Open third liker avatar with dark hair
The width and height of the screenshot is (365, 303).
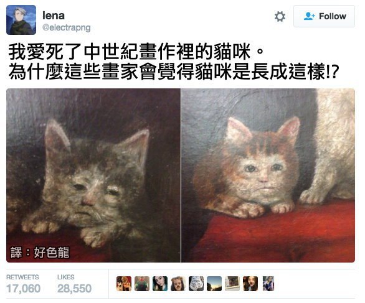pos(160,284)
